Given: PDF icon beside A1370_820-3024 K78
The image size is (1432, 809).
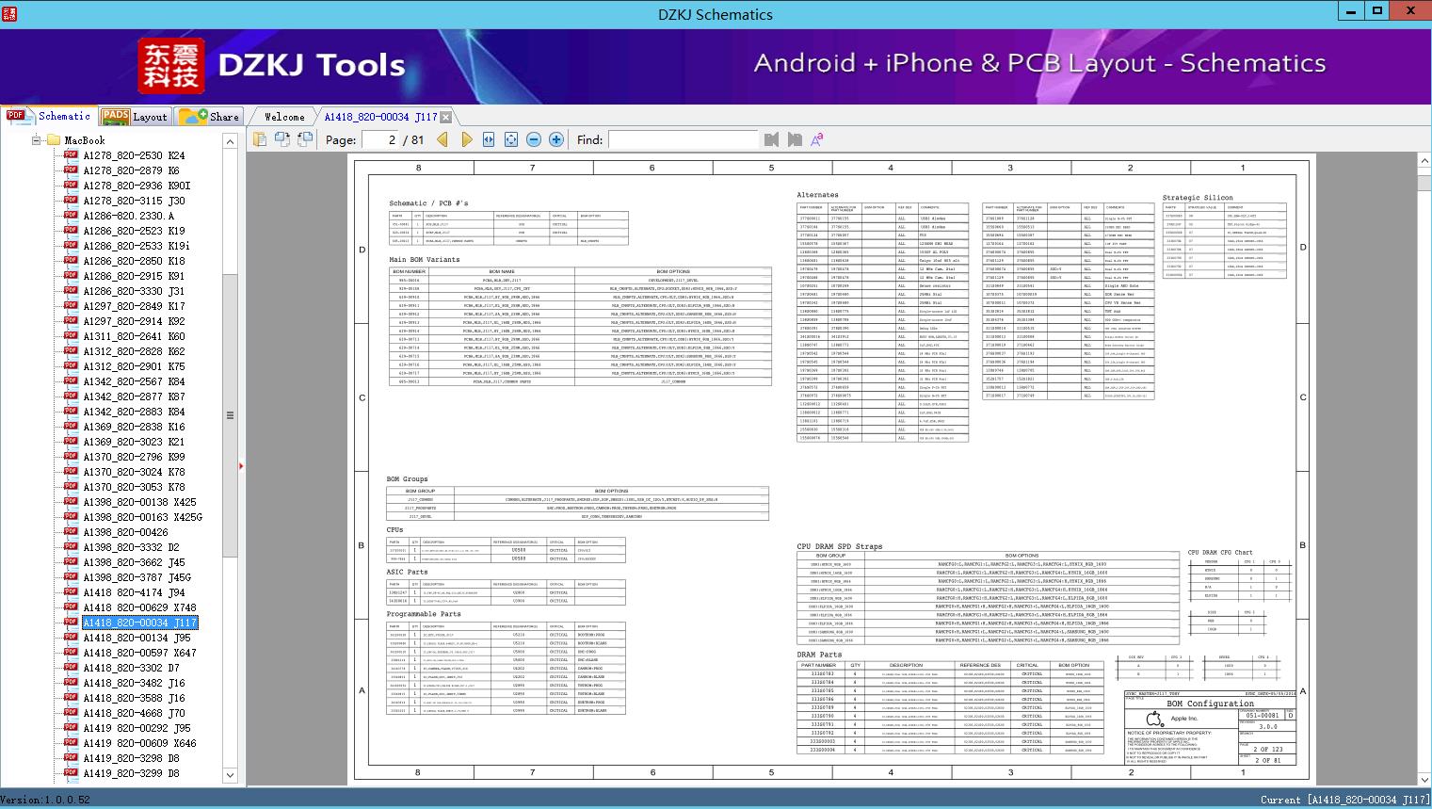Looking at the screenshot, I should 71,471.
